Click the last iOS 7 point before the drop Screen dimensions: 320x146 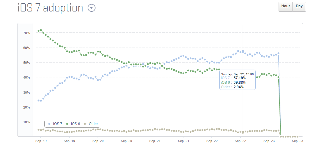pos(278,53)
